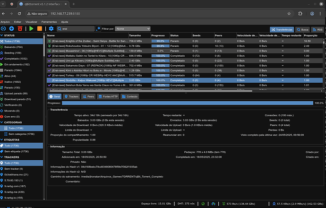Click the browser back arrow
The width and height of the screenshot is (326, 208).
[x=3, y=14]
